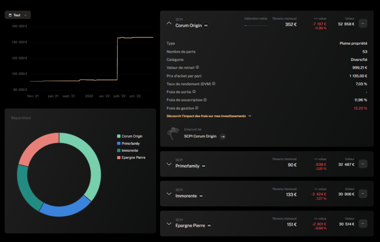The height and width of the screenshot is (242, 380).
Task: Click the -2 901 € loss figure
Action: click(x=319, y=224)
